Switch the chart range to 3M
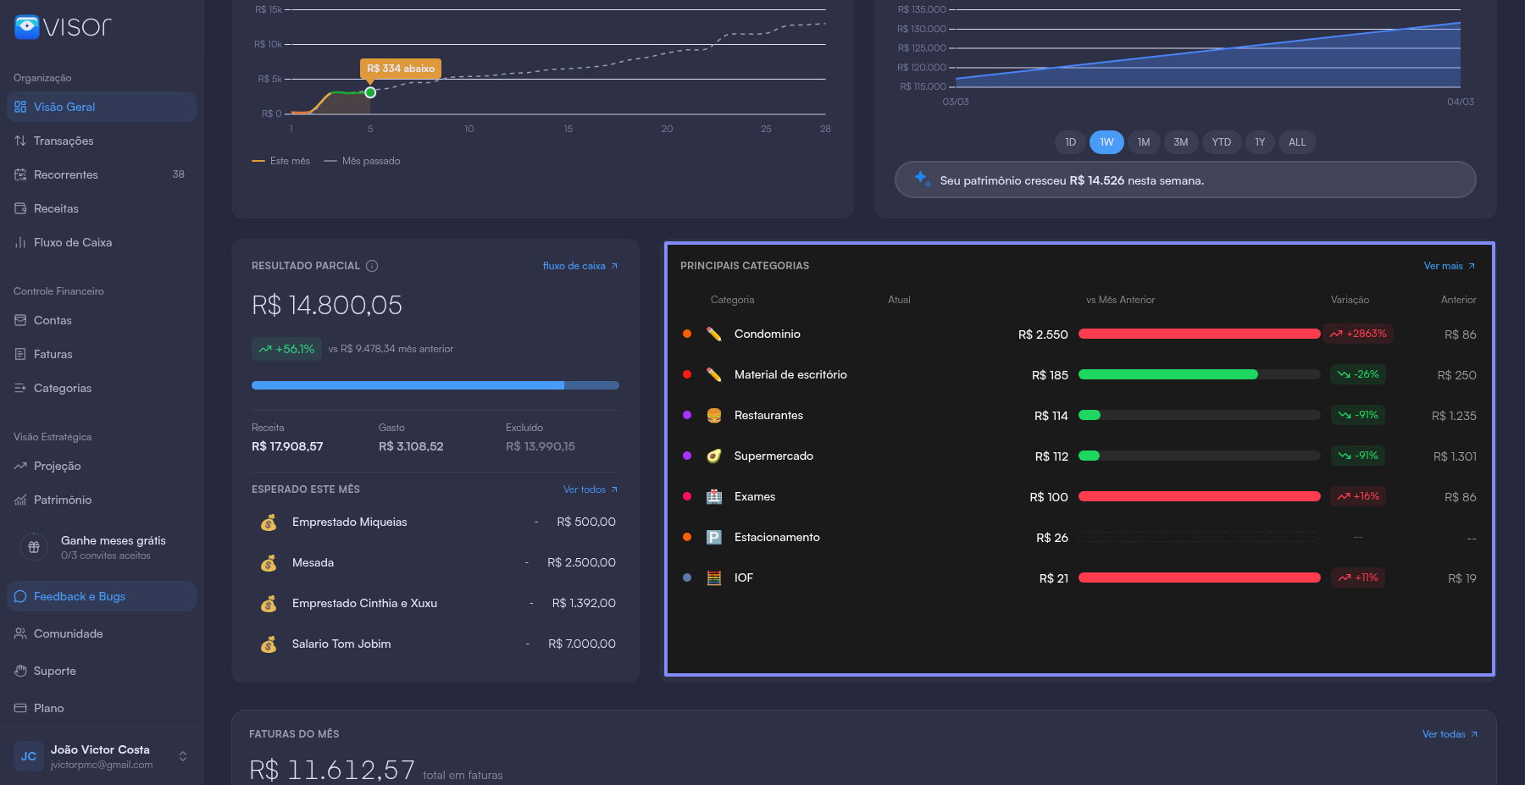This screenshot has width=1525, height=785. 1180,142
